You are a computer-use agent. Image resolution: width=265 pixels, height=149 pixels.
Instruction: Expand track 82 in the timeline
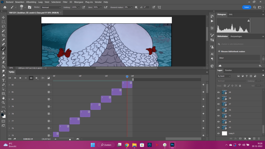(9, 85)
